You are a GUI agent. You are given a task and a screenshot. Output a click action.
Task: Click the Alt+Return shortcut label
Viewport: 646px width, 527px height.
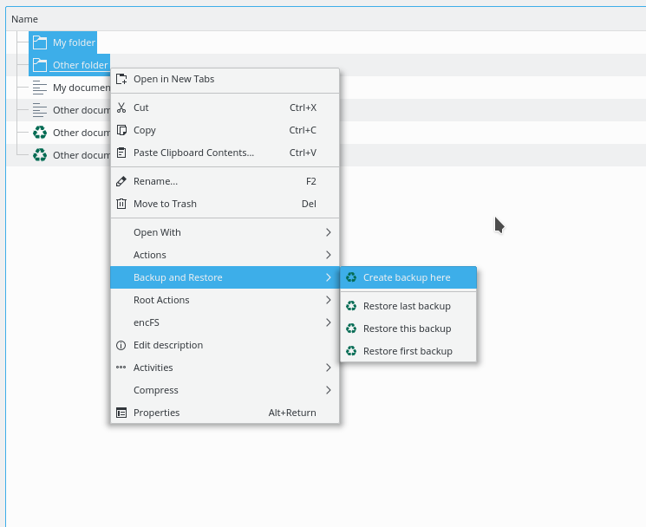[292, 413]
